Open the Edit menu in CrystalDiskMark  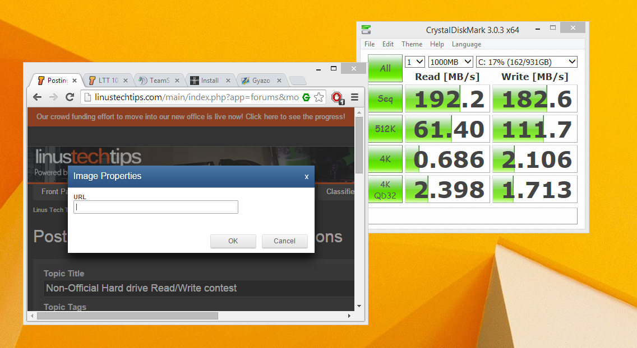[x=388, y=44]
